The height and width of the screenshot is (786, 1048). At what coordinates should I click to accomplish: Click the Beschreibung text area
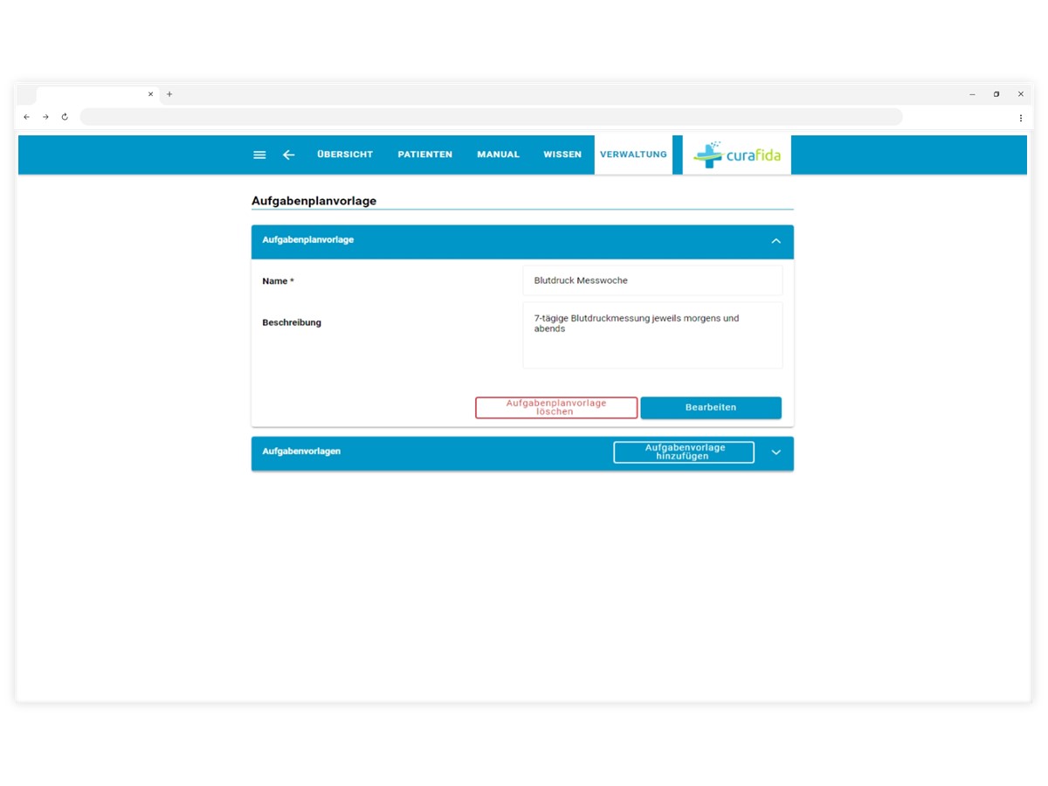point(653,335)
